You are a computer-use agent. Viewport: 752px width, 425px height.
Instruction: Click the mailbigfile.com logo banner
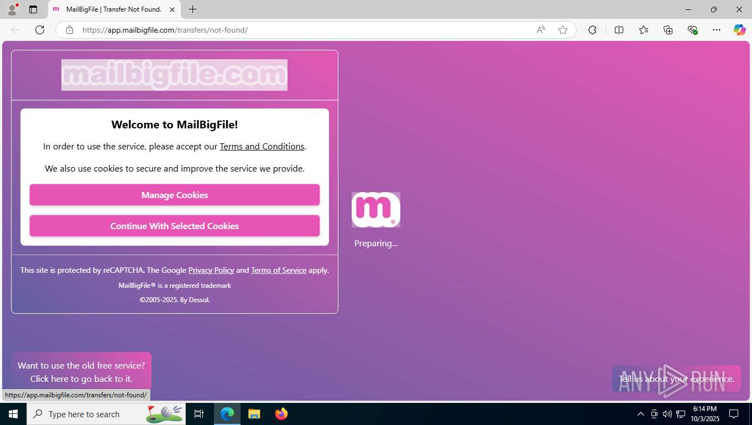coord(174,75)
